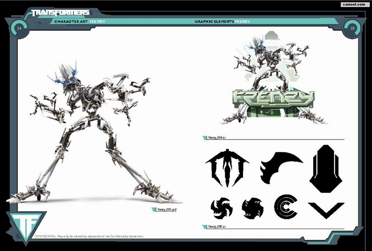
Task: Click the Frenzy_004.ai file label
Action: coord(217,138)
